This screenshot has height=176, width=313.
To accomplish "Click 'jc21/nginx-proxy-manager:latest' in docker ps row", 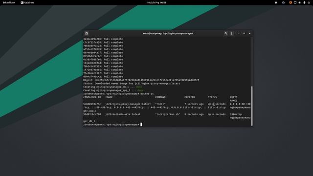I will (x=128, y=104).
